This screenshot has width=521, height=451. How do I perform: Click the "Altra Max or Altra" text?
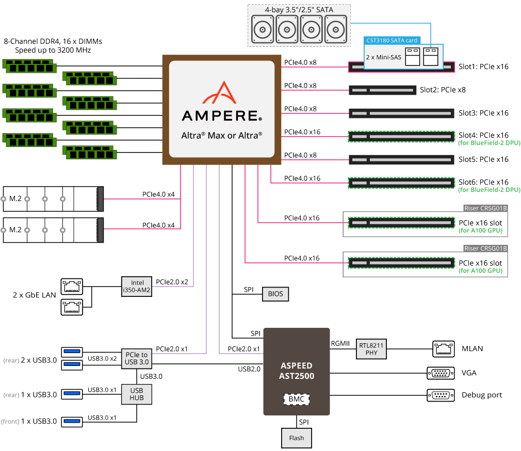(x=222, y=136)
